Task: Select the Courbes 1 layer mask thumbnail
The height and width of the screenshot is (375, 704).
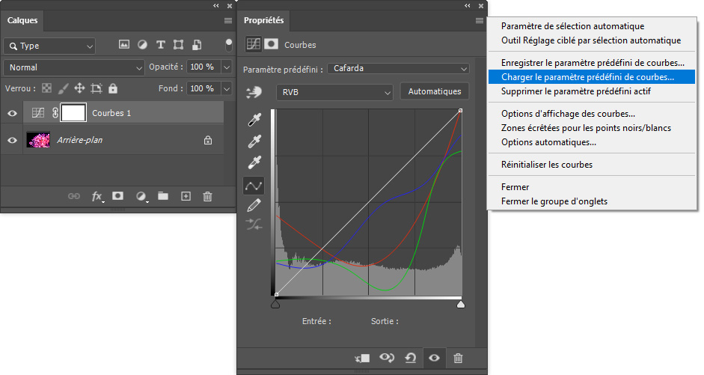Action: coord(73,114)
